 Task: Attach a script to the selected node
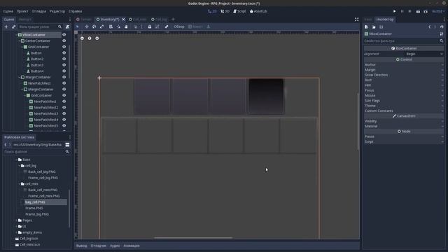click(x=67, y=27)
